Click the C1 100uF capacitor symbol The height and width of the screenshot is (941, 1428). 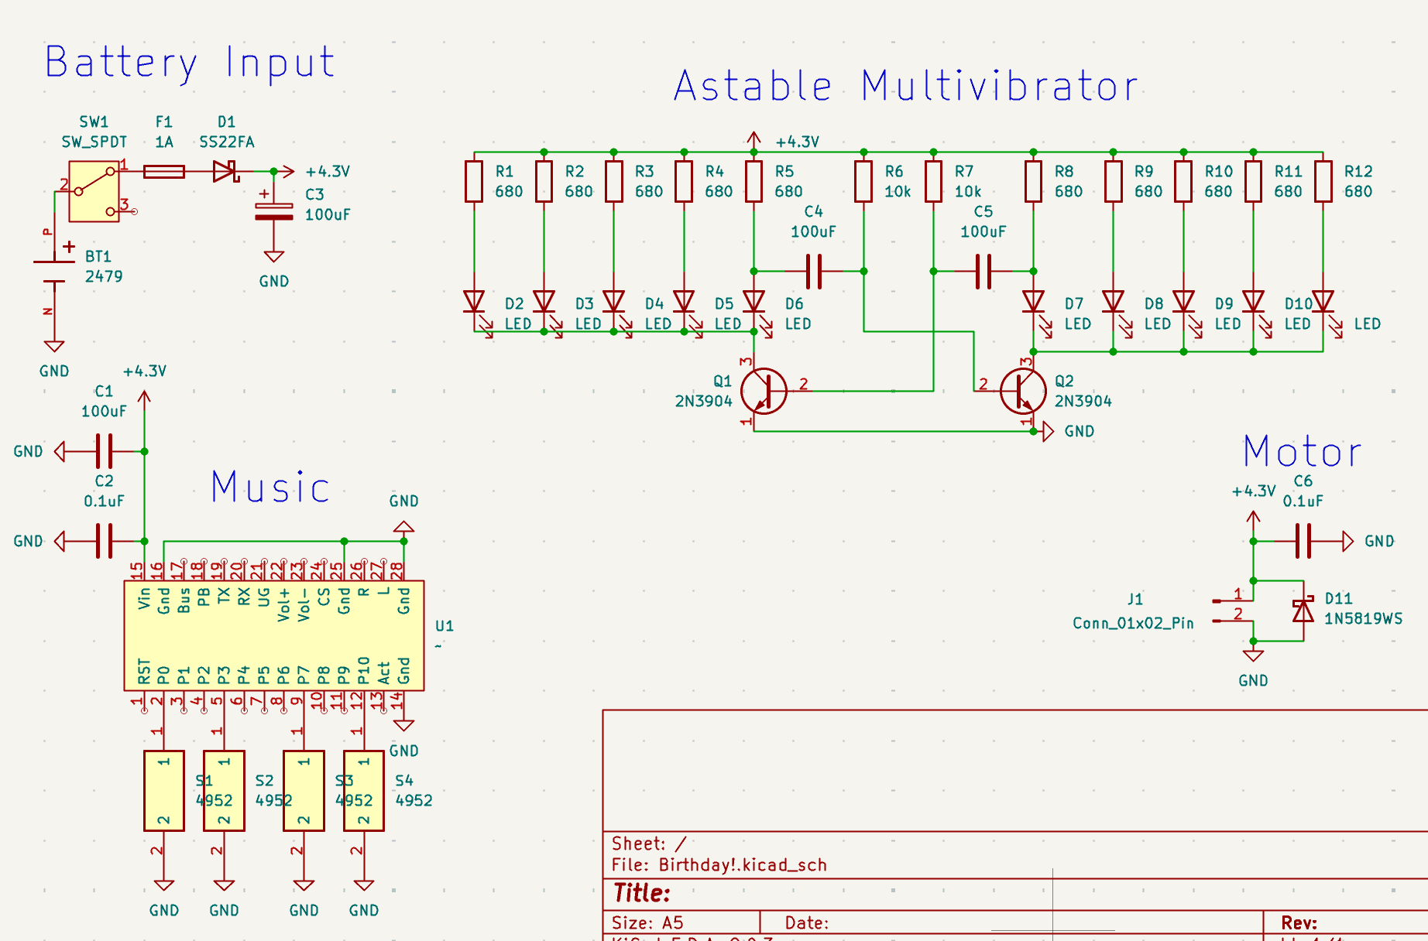point(105,451)
